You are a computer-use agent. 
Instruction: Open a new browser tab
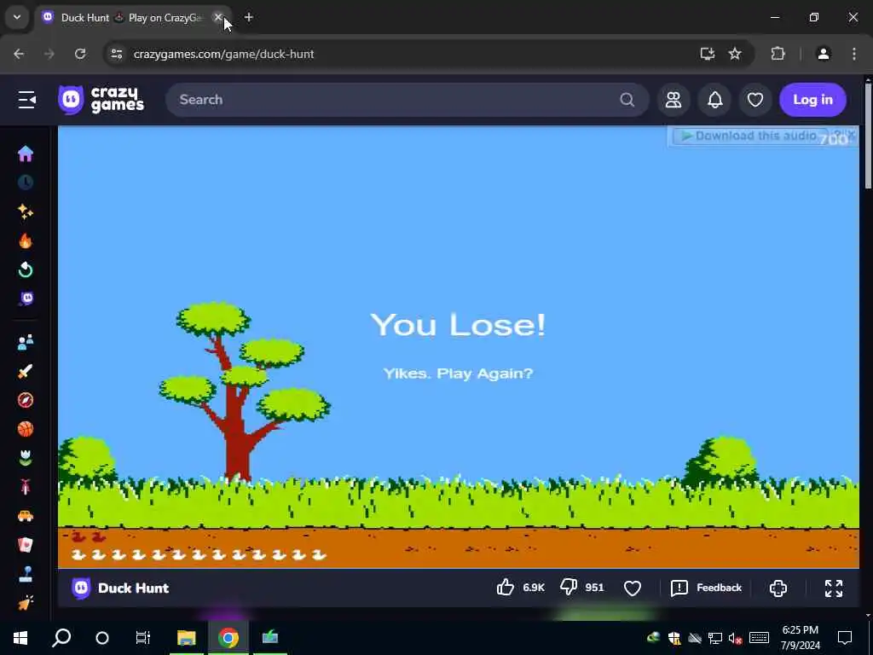point(249,18)
